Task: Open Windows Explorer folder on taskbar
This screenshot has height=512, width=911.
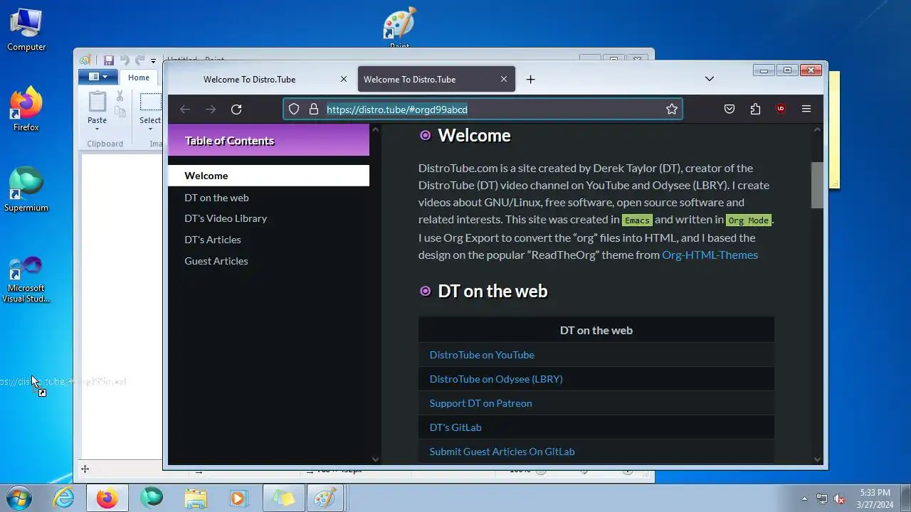Action: pos(196,498)
